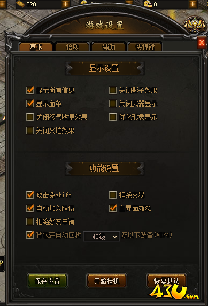This screenshot has width=208, height=306.
Task: Click the plus button beside the locked gold
Action: click(192, 4)
